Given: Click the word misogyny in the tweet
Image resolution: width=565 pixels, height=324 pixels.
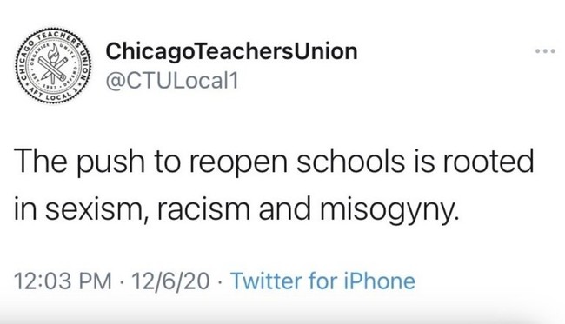Looking at the screenshot, I should tap(390, 209).
